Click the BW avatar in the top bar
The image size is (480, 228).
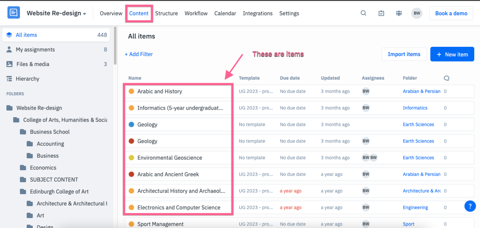click(417, 13)
